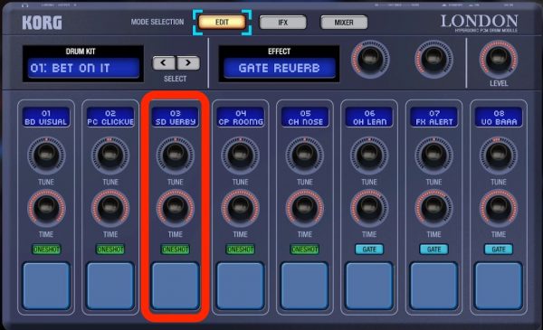Click the TUNE knob of 04 CP ROOMG
Image resolution: width=543 pixels, height=330 pixels.
tap(240, 156)
